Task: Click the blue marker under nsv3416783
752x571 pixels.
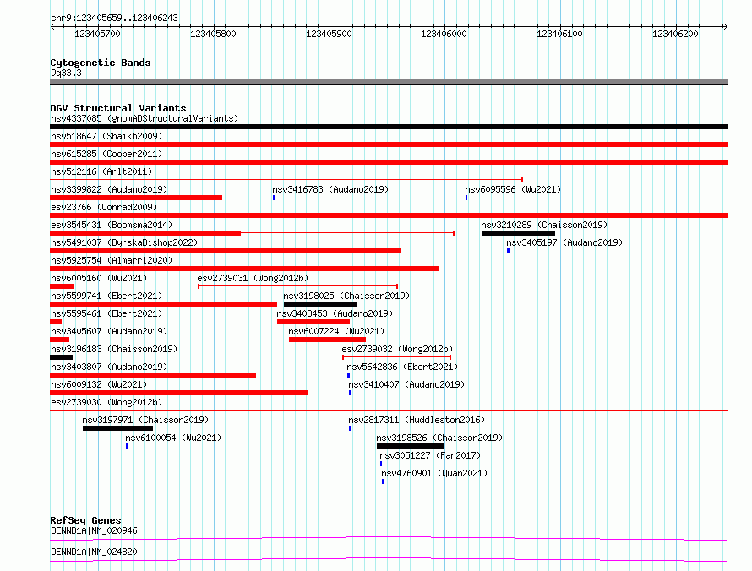Action: [274, 198]
